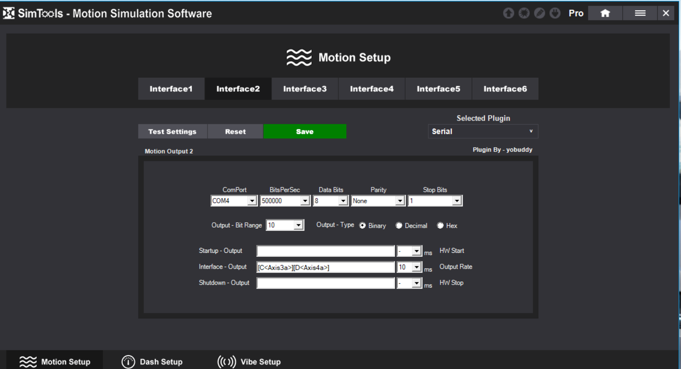The image size is (681, 369).
Task: Open the HW Stop ms dropdown
Action: 409,283
